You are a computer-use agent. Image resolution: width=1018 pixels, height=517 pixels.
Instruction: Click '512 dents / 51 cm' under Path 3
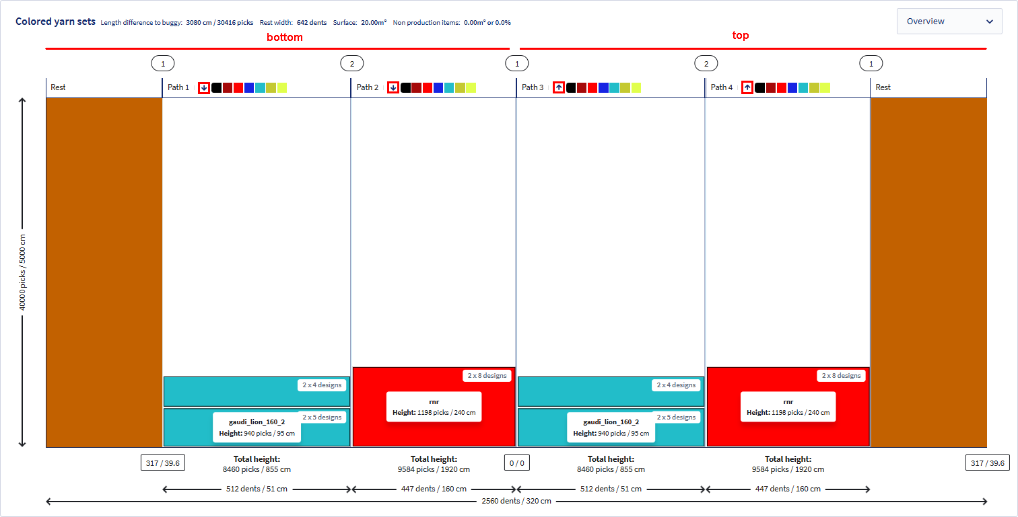[x=611, y=489]
